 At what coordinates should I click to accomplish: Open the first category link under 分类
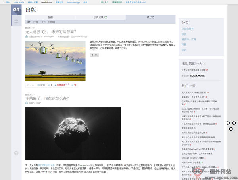188,29
